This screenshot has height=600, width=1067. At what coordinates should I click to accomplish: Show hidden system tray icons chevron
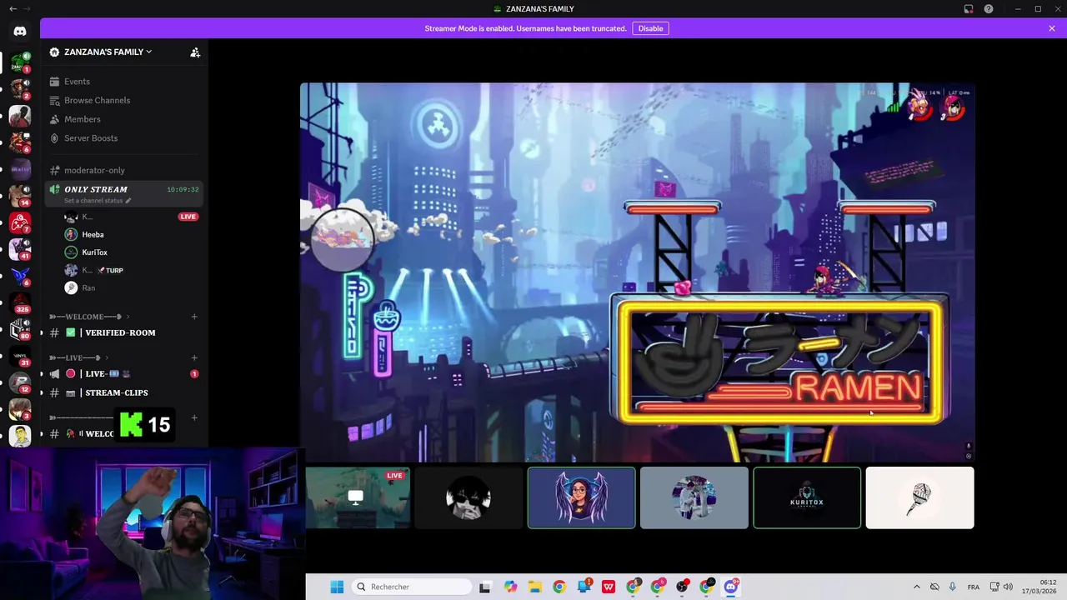[x=917, y=587]
